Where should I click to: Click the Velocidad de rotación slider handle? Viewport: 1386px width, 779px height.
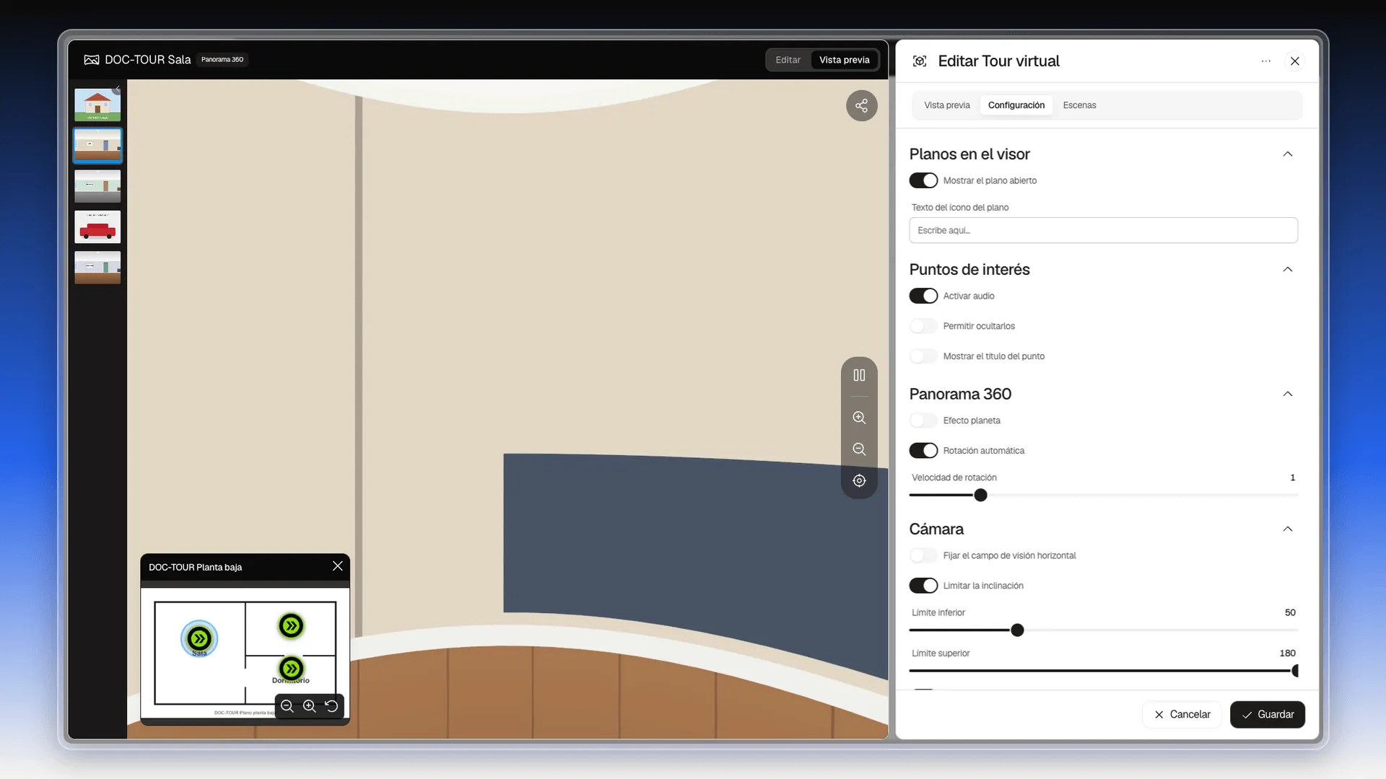tap(980, 496)
